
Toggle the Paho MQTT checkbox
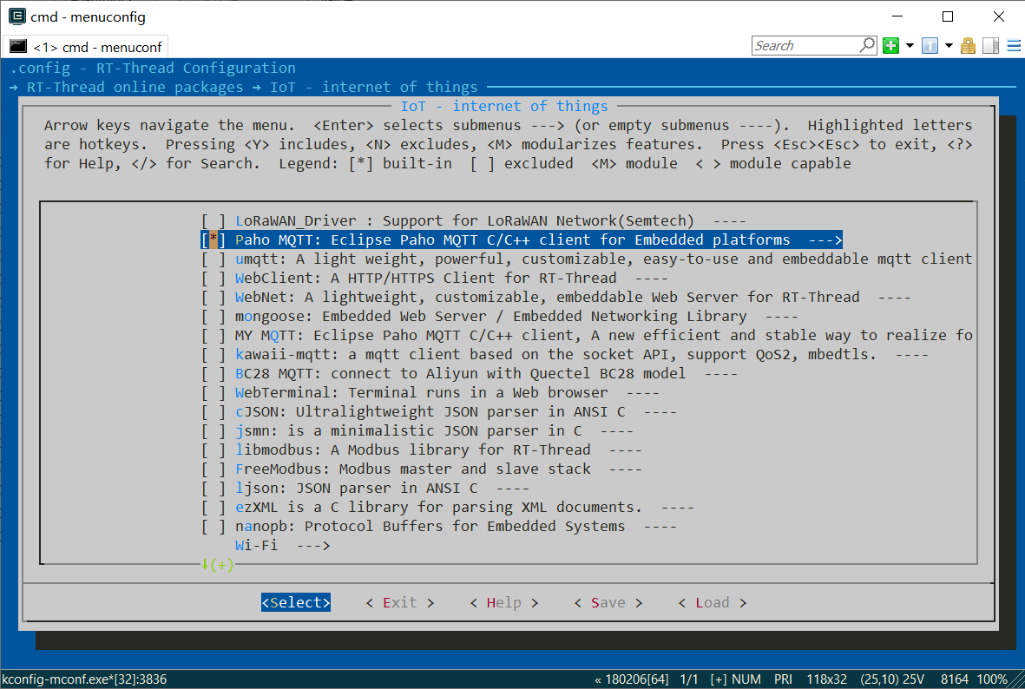214,240
